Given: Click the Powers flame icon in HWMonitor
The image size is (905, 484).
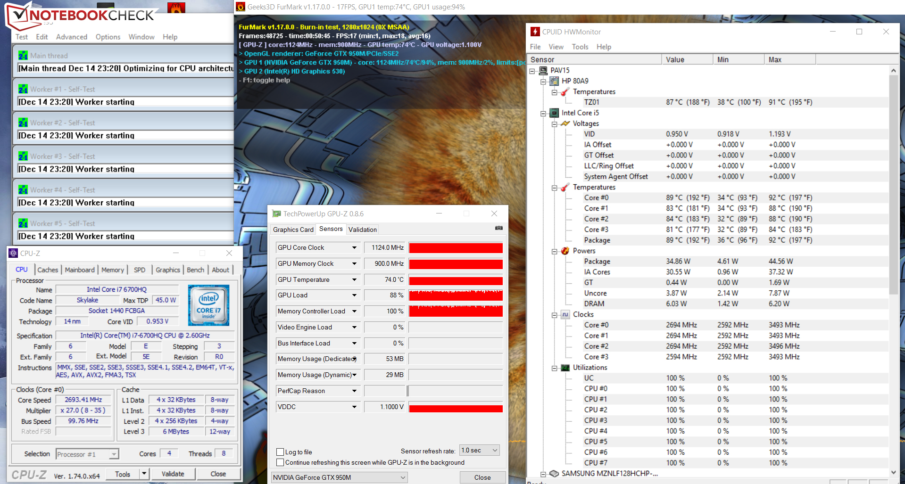Looking at the screenshot, I should 565,251.
